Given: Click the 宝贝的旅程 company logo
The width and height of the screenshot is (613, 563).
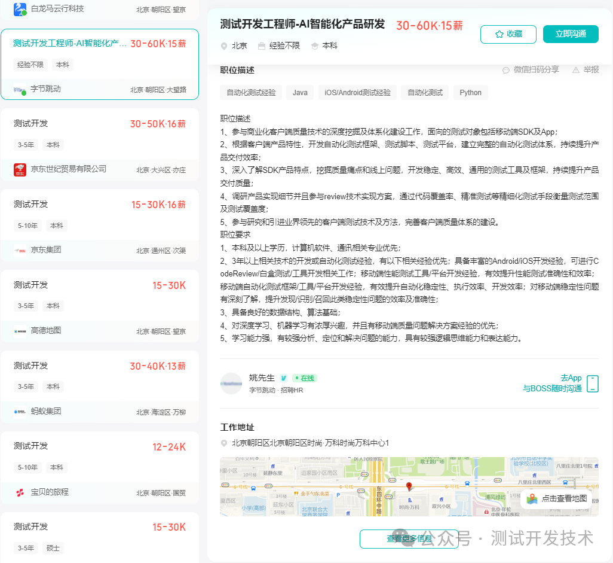Looking at the screenshot, I should click(20, 492).
